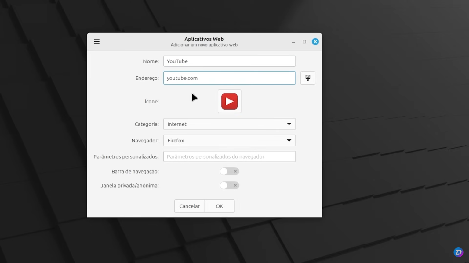Maximize the Aplicativos Web dialog
Screen dimensions: 469x263
(x=304, y=42)
